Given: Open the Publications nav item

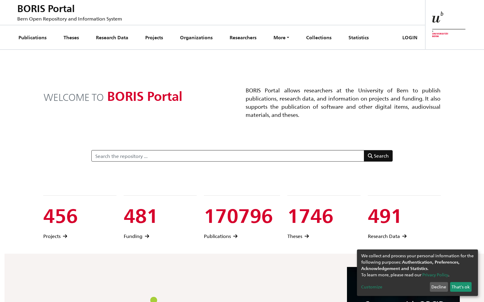Looking at the screenshot, I should point(32,37).
